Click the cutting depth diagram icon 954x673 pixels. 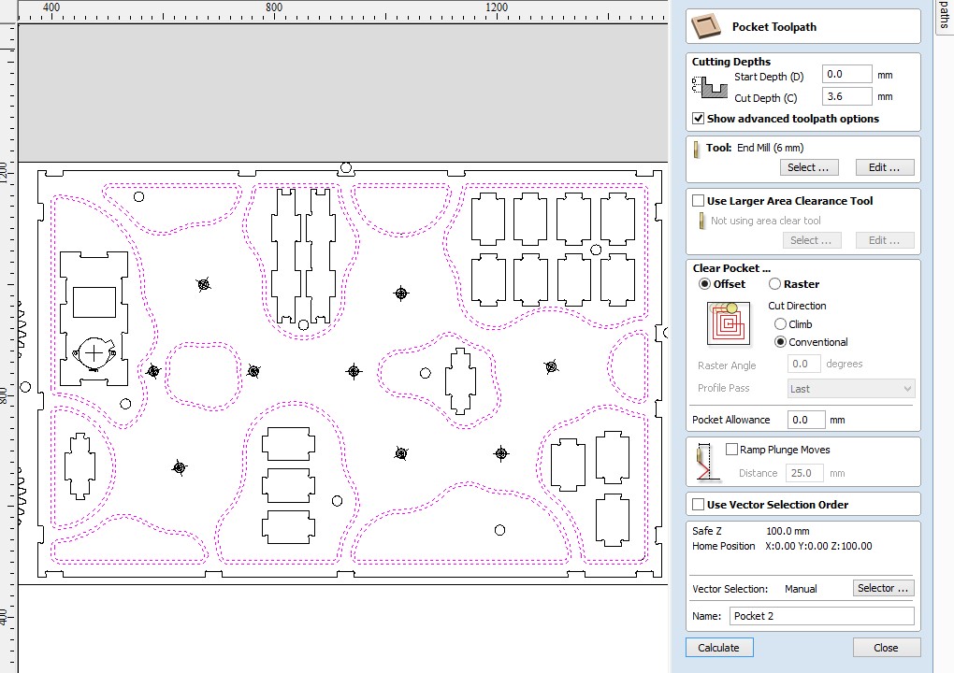(710, 88)
